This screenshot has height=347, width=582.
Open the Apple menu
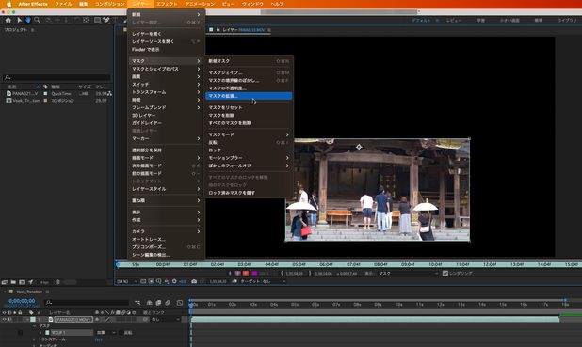pos(8,4)
